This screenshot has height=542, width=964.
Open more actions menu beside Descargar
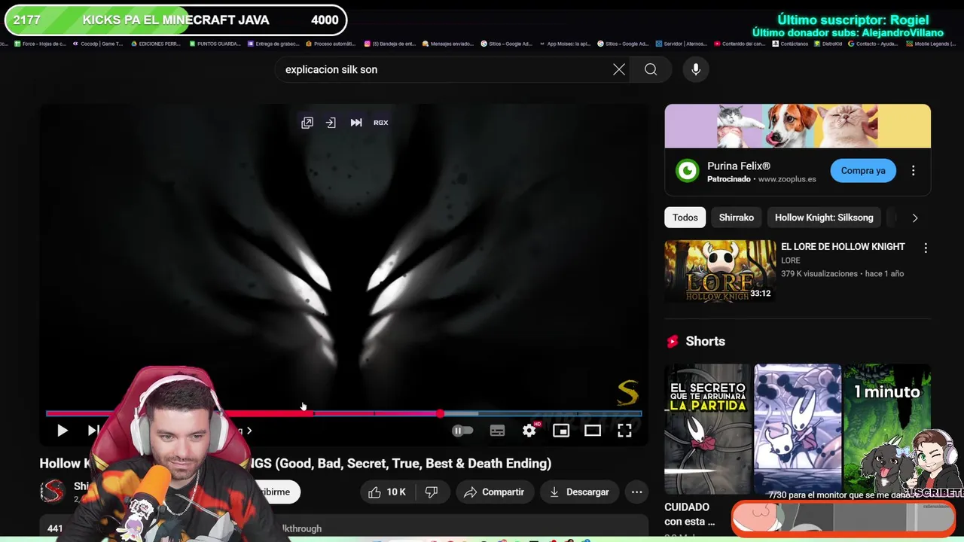(x=636, y=492)
